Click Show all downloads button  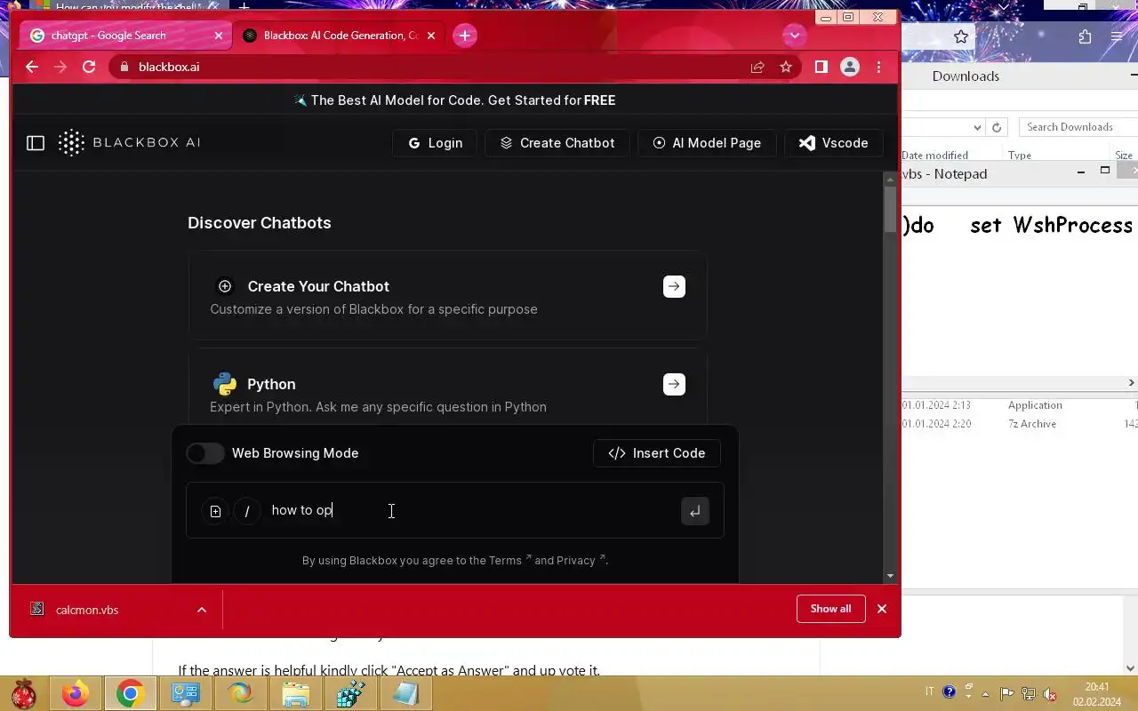[831, 609]
